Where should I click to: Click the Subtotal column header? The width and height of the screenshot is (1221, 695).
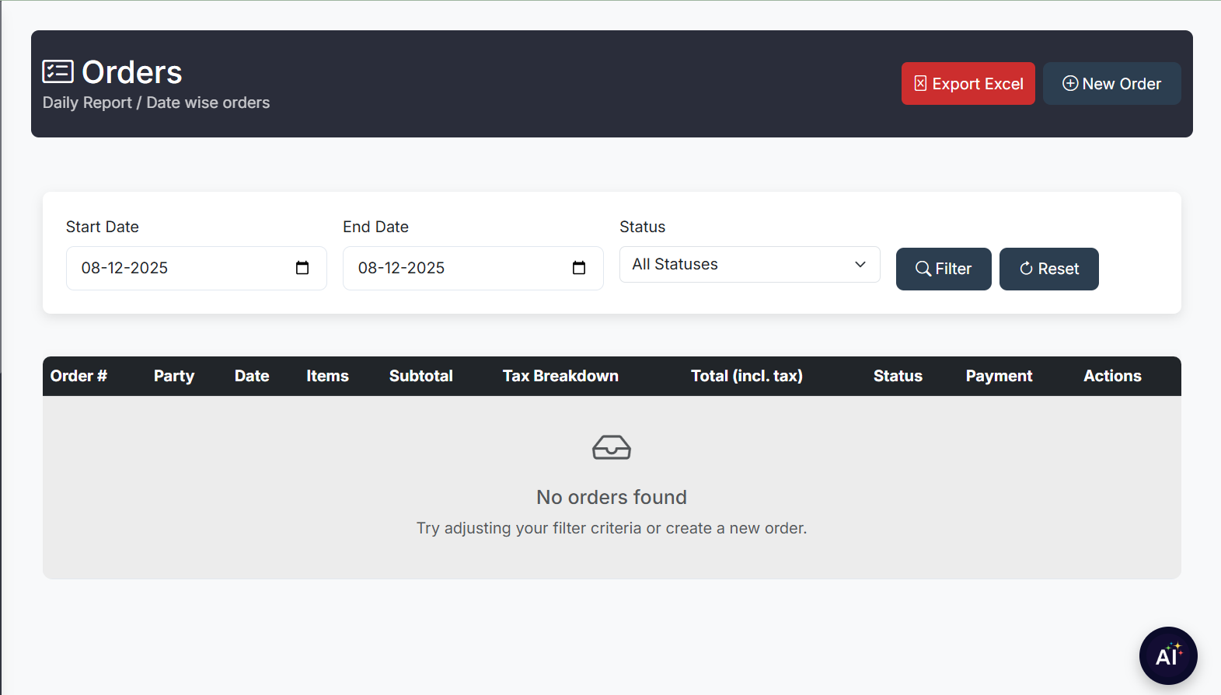coord(420,376)
